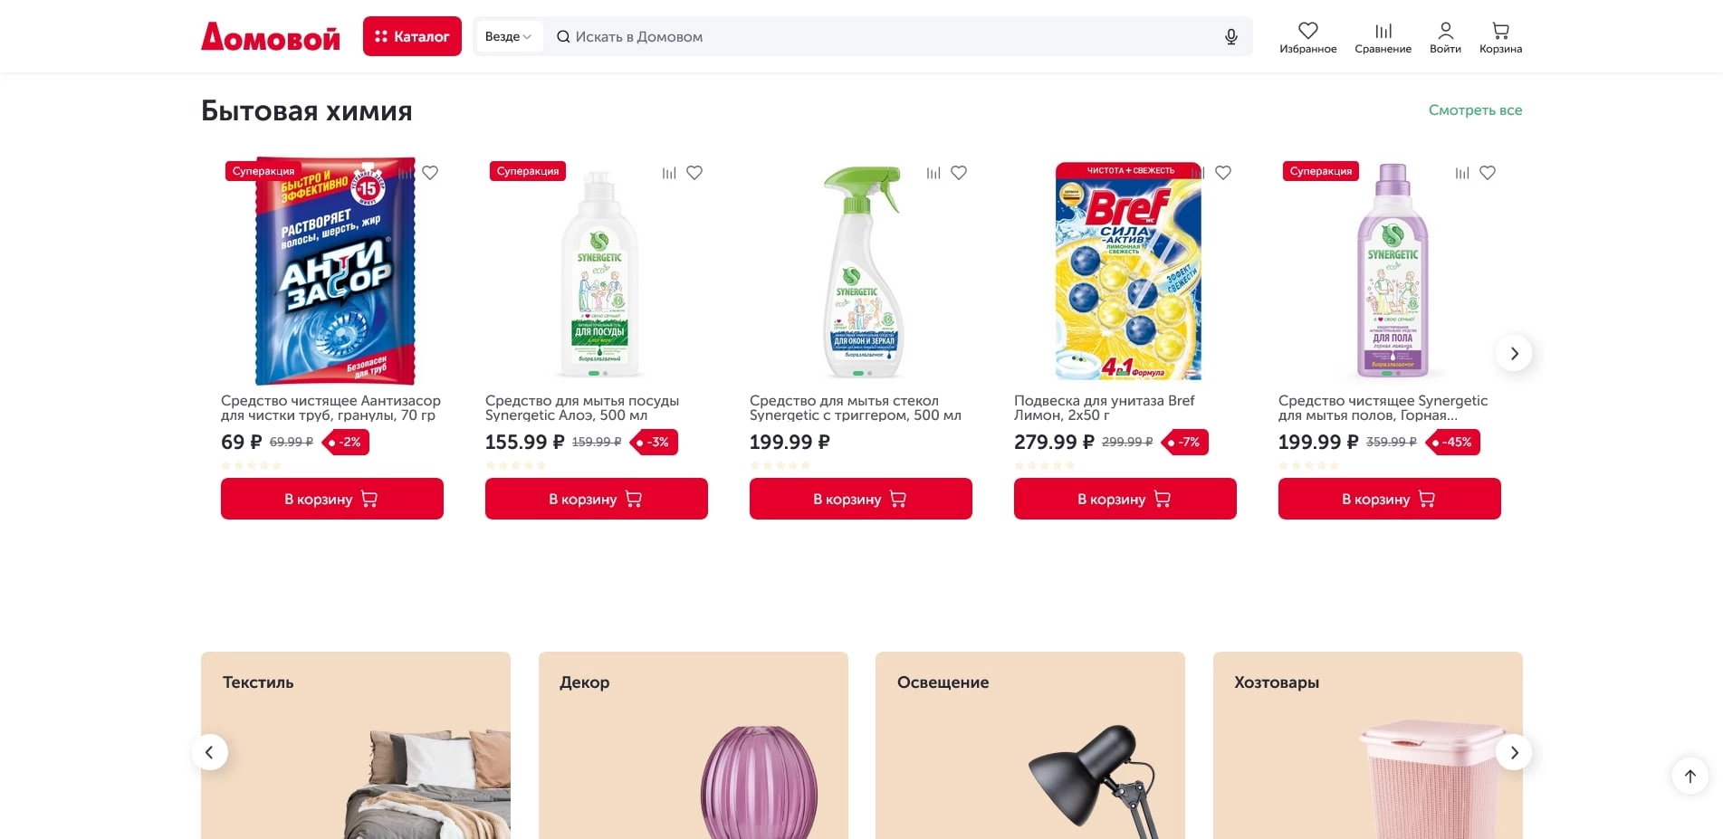Add Synergetic Алоэ dish soap to comparison
The width and height of the screenshot is (1723, 839).
669,173
